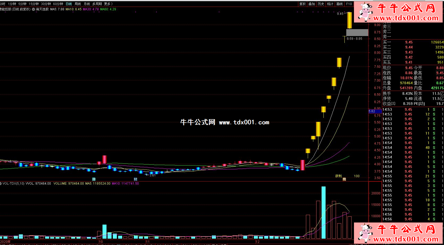
Task: Click the MA60: 4.29 indicator label
Action: point(108,9)
